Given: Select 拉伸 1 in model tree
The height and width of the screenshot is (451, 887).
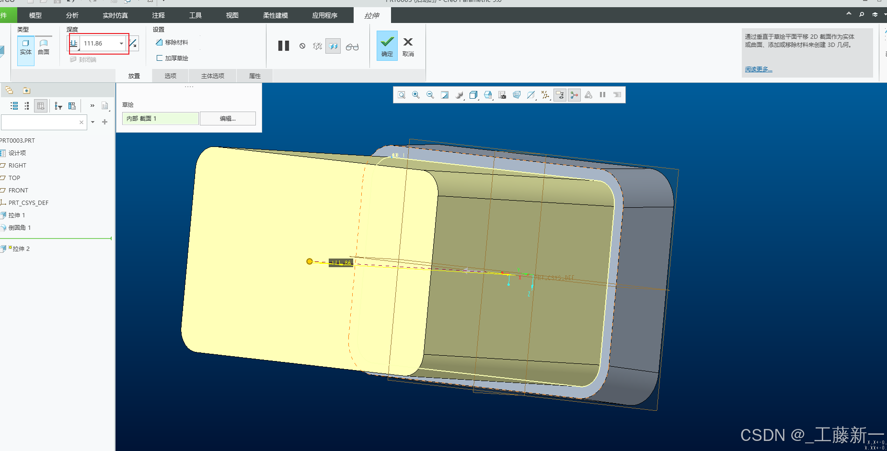Looking at the screenshot, I should pos(13,215).
